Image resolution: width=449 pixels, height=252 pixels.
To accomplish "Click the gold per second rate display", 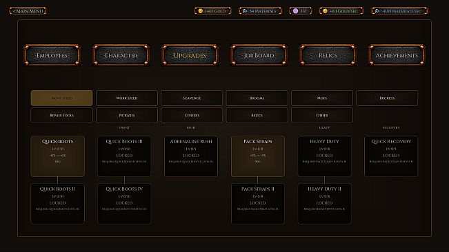I will click(x=341, y=11).
